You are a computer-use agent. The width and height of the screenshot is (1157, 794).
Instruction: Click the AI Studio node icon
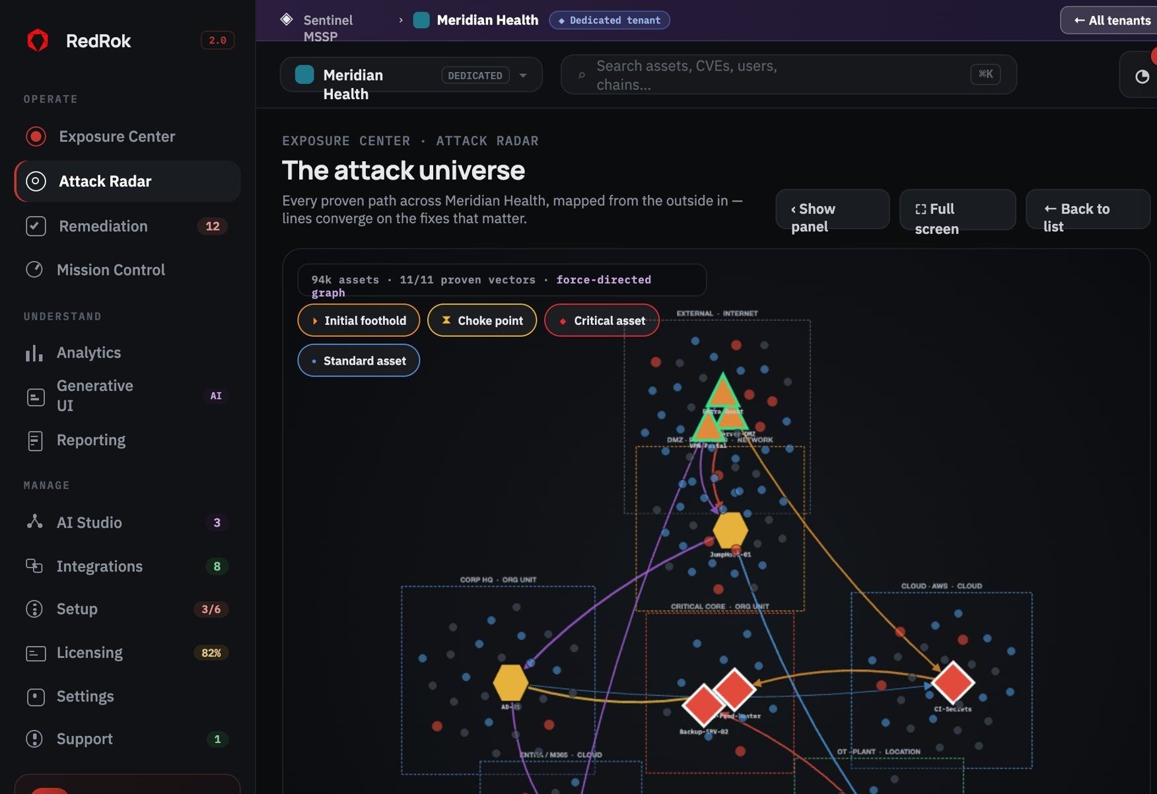point(34,522)
